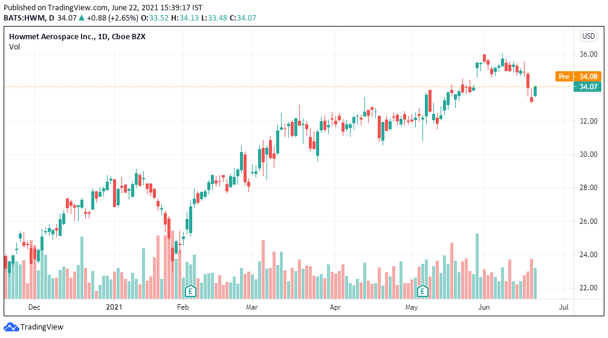
Task: Click the May date axis label
Action: click(x=412, y=307)
